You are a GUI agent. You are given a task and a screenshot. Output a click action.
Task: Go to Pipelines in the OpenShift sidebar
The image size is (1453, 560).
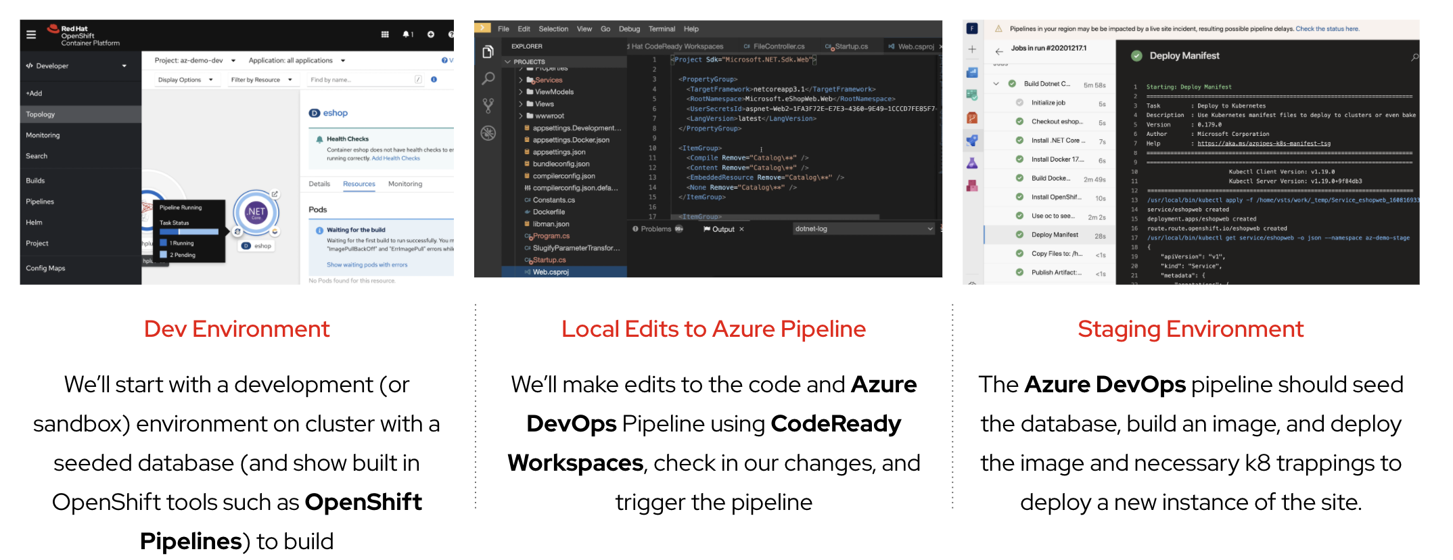coord(40,202)
